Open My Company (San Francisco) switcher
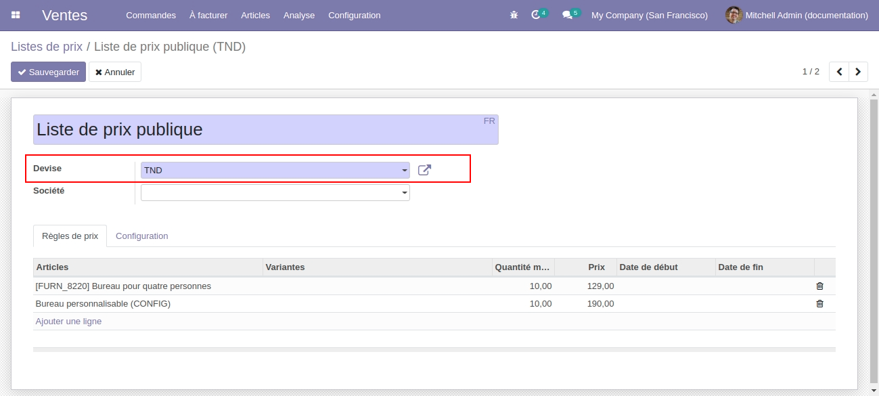The image size is (879, 396). click(649, 15)
